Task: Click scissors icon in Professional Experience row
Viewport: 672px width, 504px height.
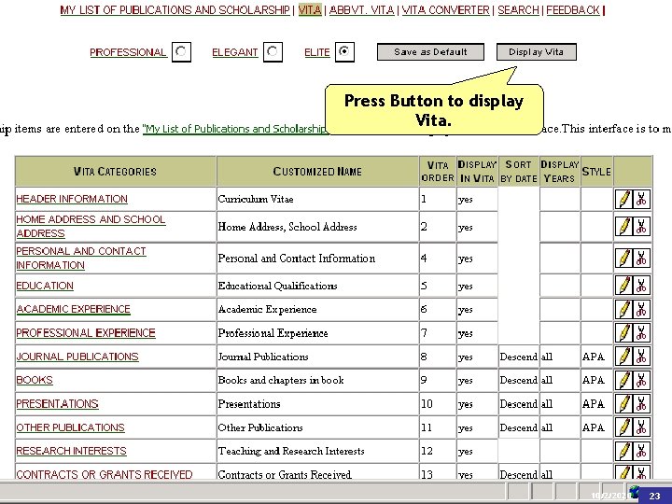Action: point(641,333)
